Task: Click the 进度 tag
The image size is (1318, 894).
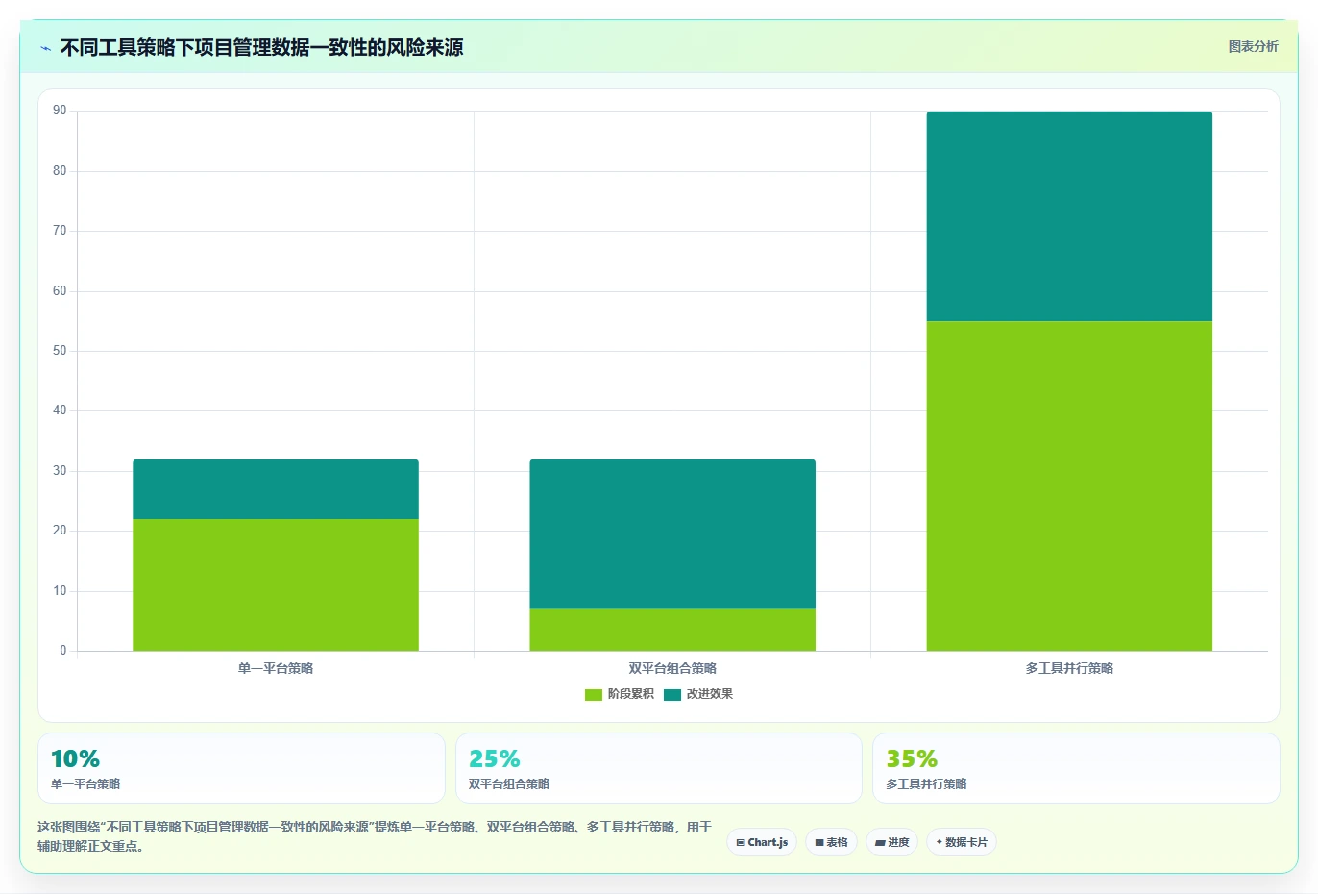Action: pyautogui.click(x=891, y=842)
